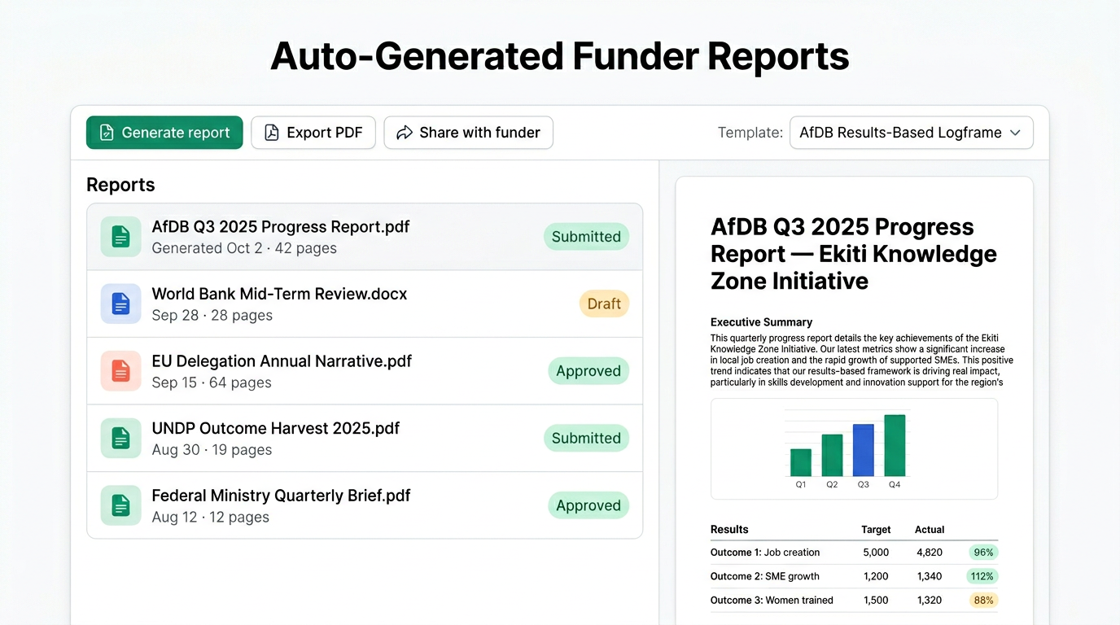Click the green file icon of AfDB Q3 2025 report
Screen dimensions: 1120x625
tap(120, 237)
